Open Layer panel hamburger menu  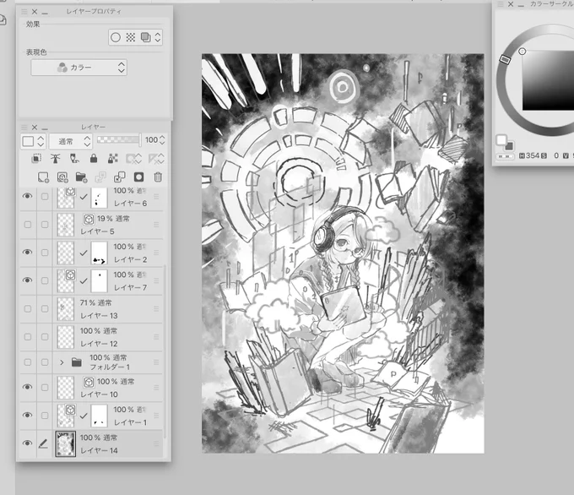pyautogui.click(x=24, y=128)
